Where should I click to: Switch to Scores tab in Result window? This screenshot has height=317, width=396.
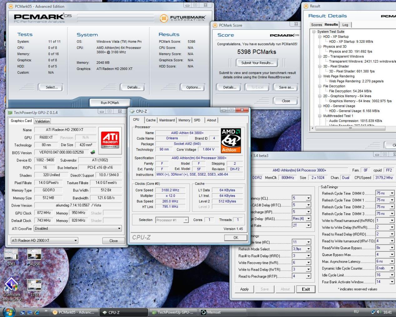(316, 25)
